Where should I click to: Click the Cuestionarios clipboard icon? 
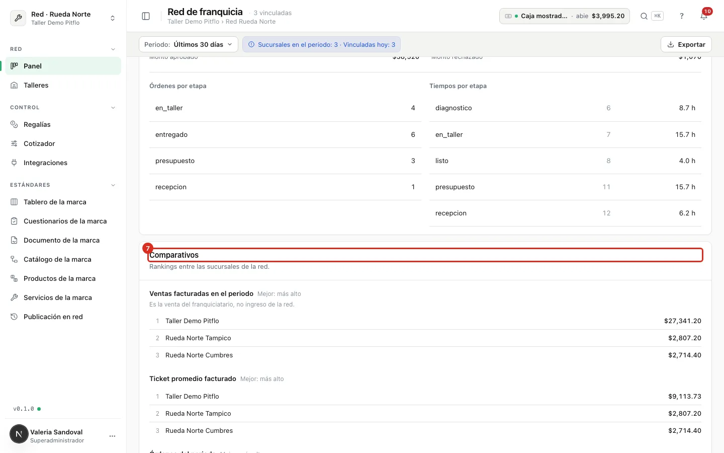14,221
